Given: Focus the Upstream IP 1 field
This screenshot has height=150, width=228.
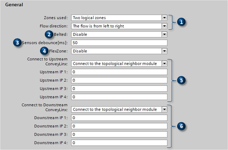Looking at the screenshot, I should [x=119, y=72].
